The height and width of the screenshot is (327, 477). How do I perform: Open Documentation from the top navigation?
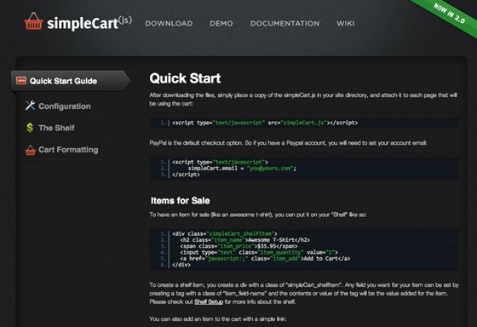[x=284, y=24]
